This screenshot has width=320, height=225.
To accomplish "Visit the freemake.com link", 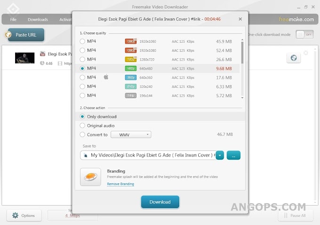I will point(296,19).
